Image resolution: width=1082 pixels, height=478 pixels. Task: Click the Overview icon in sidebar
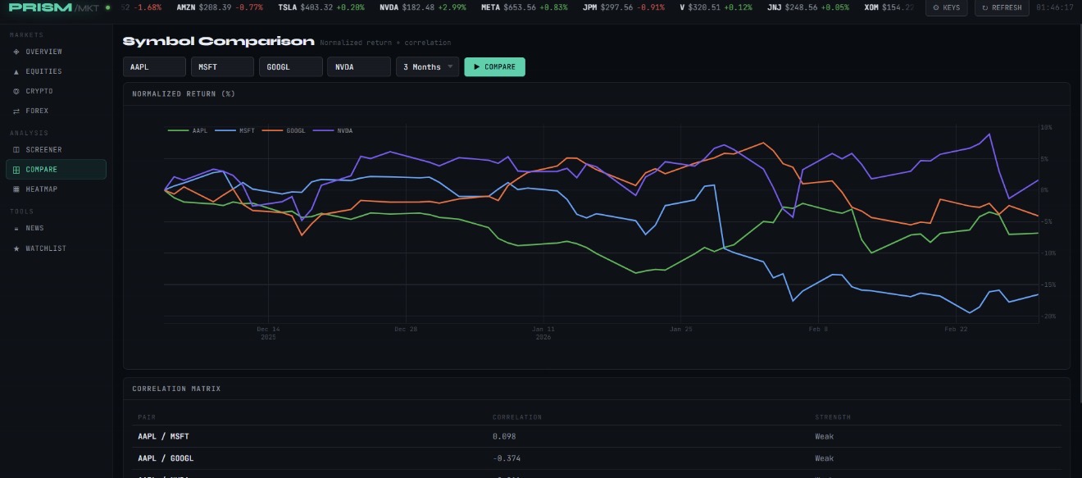pyautogui.click(x=16, y=52)
